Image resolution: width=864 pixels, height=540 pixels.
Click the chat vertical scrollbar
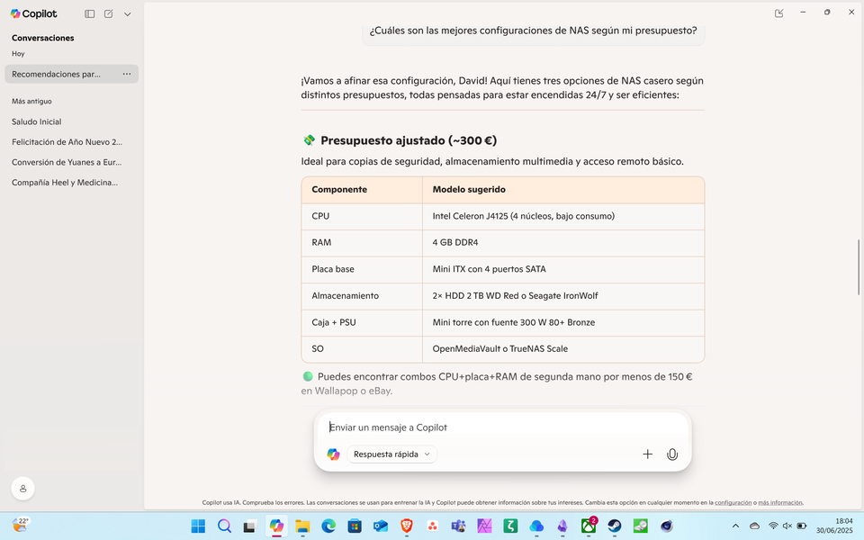click(x=858, y=267)
